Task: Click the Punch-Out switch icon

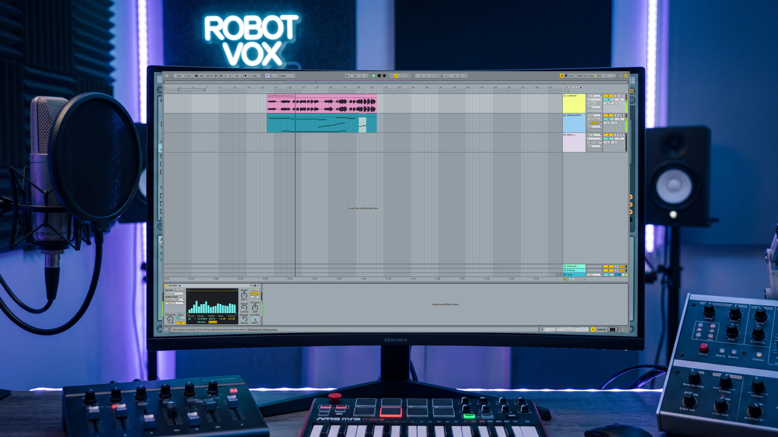Action: coord(446,76)
